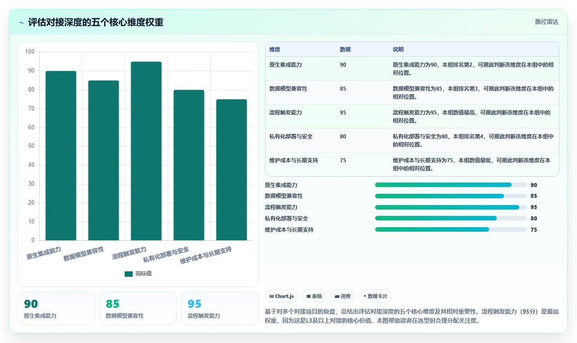
Task: Click the 数据卡片 tag chip
Action: [376, 296]
